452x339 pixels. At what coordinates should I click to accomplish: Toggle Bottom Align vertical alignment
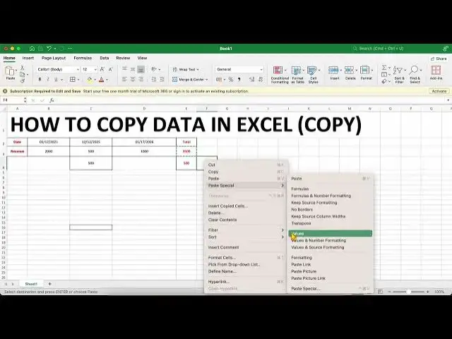pos(141,69)
